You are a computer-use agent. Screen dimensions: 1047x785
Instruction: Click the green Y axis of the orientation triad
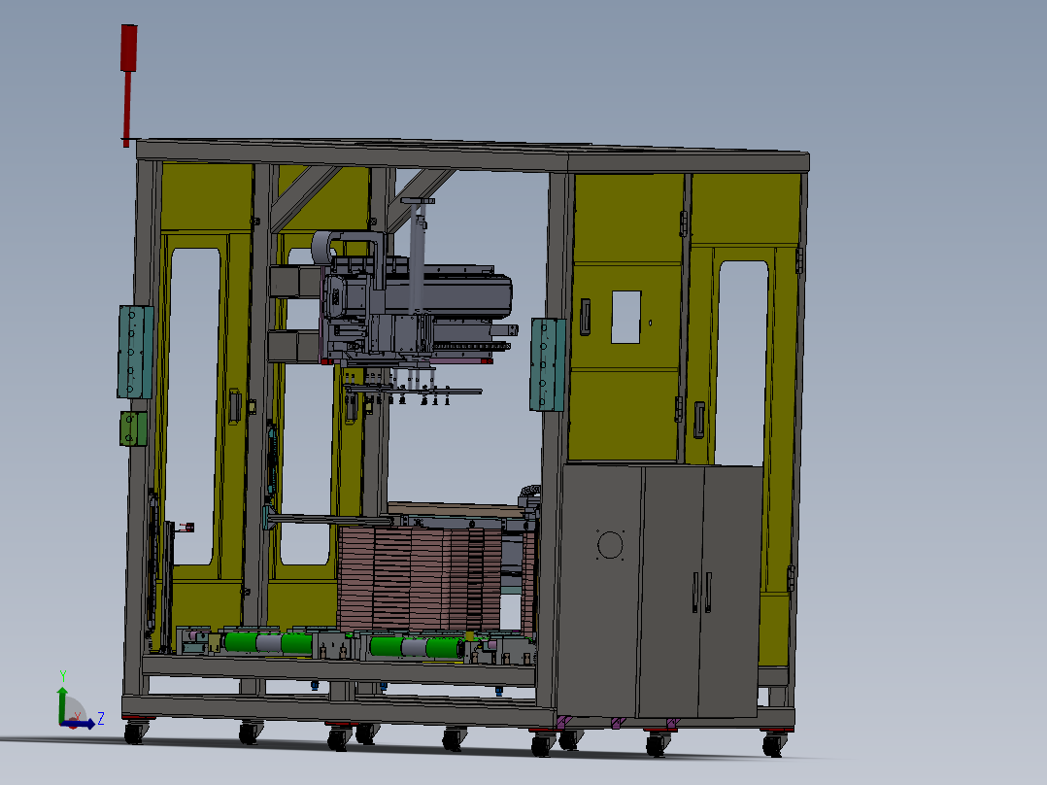(62, 702)
